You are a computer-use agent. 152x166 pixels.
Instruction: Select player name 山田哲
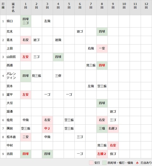coord(11,57)
